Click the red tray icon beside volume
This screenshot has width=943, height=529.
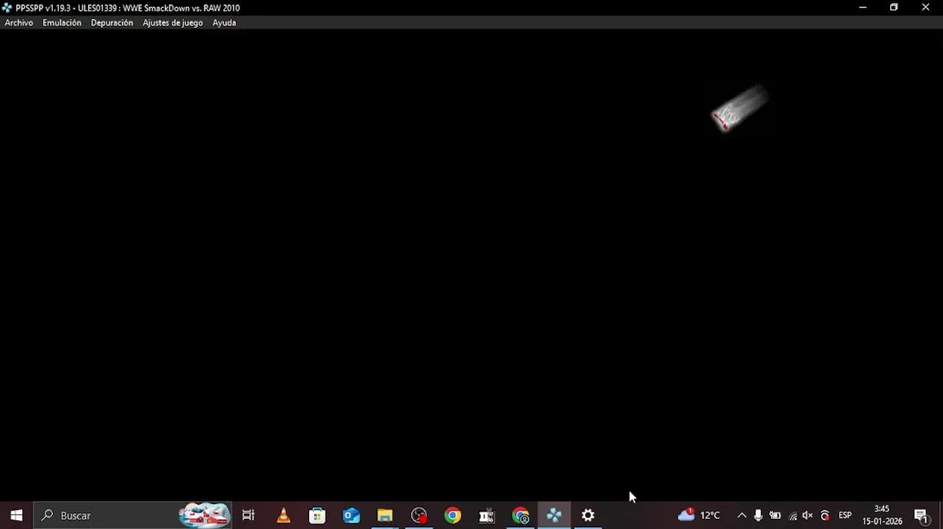point(825,516)
